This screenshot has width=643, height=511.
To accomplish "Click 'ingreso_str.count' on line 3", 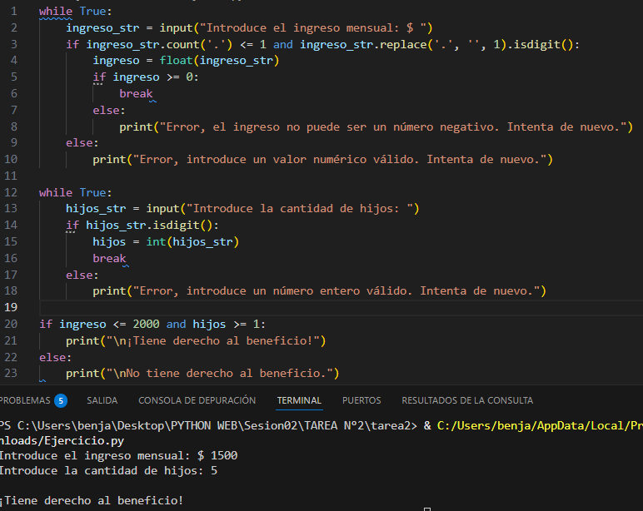I will pyautogui.click(x=142, y=44).
